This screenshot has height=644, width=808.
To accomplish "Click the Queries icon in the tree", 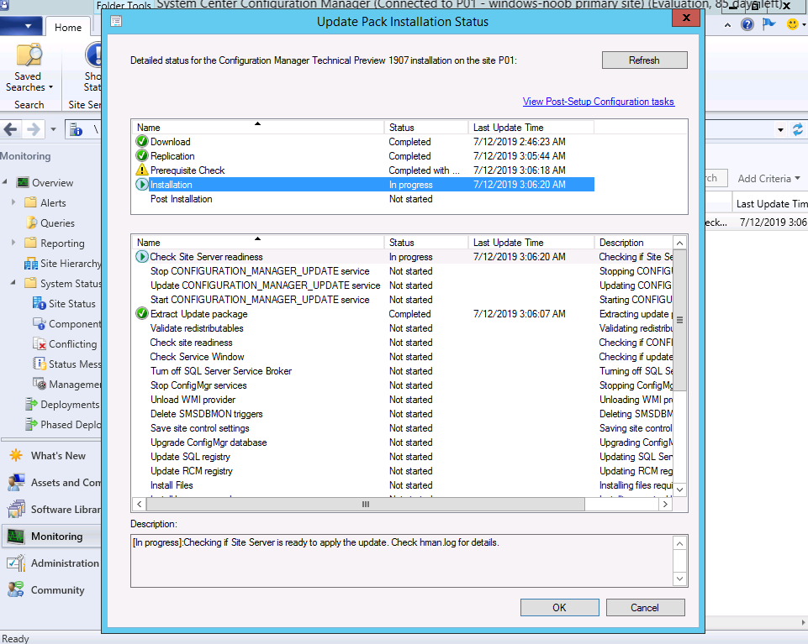I will (31, 223).
